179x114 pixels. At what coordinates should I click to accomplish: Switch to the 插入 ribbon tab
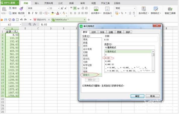pyautogui.click(x=37, y=3)
